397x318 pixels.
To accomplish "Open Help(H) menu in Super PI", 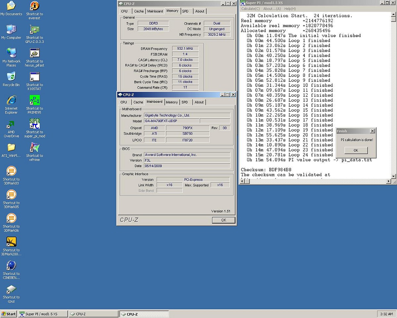I will point(290,9).
